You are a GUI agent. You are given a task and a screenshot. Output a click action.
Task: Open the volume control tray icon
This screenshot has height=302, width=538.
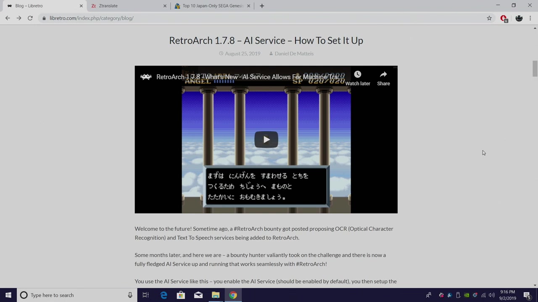coord(492,295)
